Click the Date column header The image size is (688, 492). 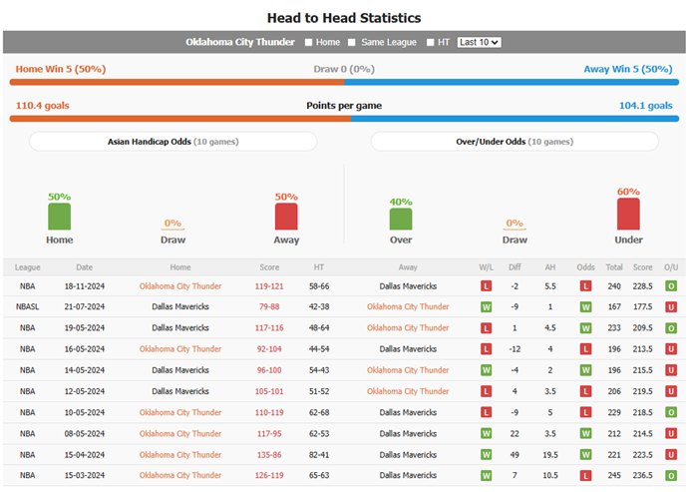pyautogui.click(x=84, y=267)
